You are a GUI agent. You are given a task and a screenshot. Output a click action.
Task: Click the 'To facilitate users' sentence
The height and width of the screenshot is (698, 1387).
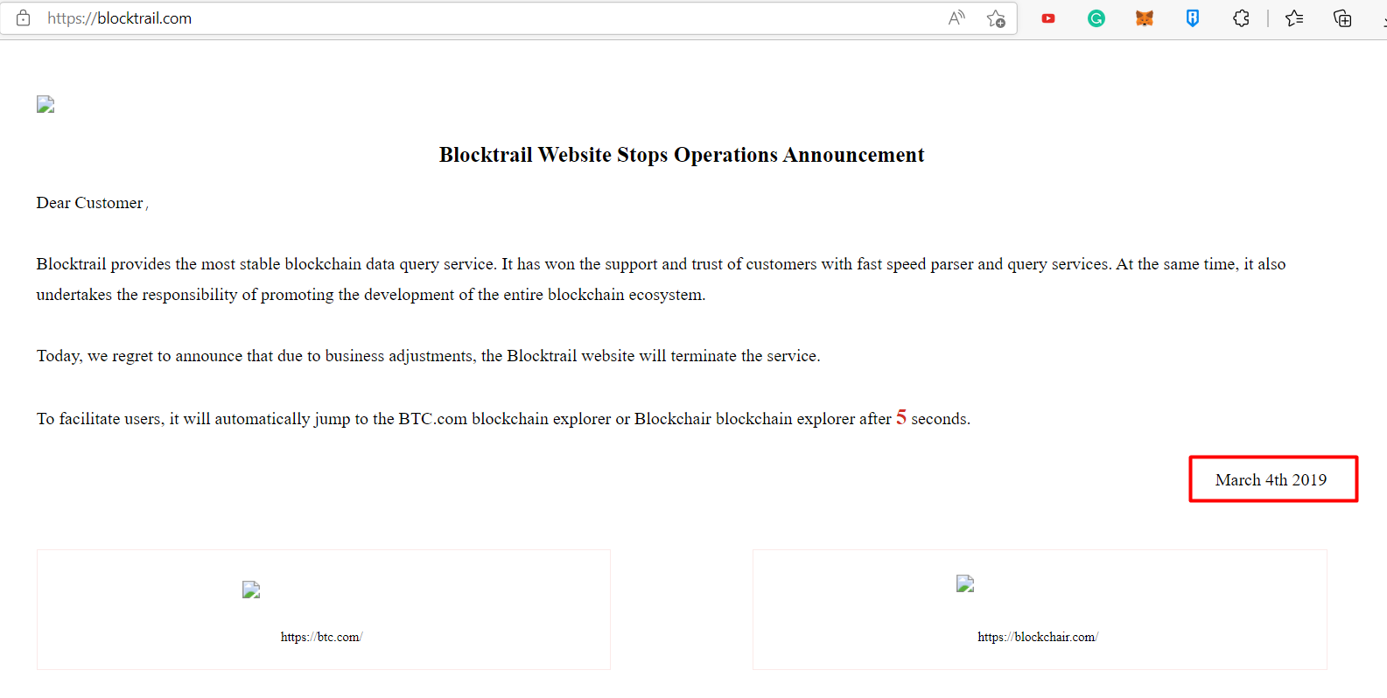(x=503, y=418)
